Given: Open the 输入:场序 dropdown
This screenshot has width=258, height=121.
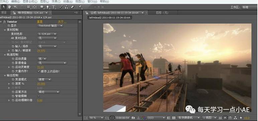Looking at the screenshot, I should point(47,46).
